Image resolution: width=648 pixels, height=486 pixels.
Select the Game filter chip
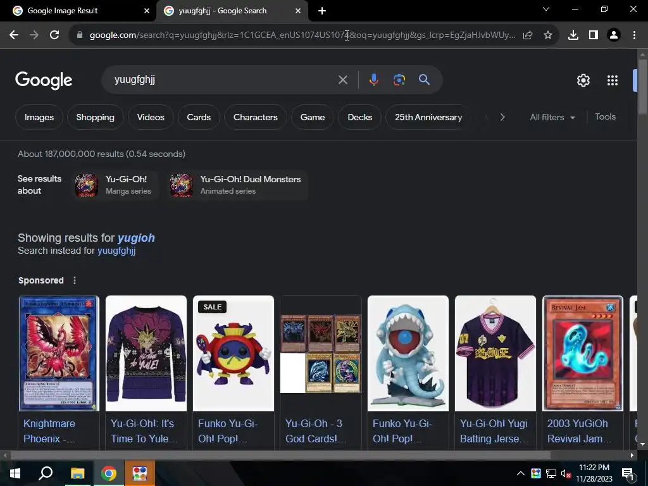[x=313, y=117]
